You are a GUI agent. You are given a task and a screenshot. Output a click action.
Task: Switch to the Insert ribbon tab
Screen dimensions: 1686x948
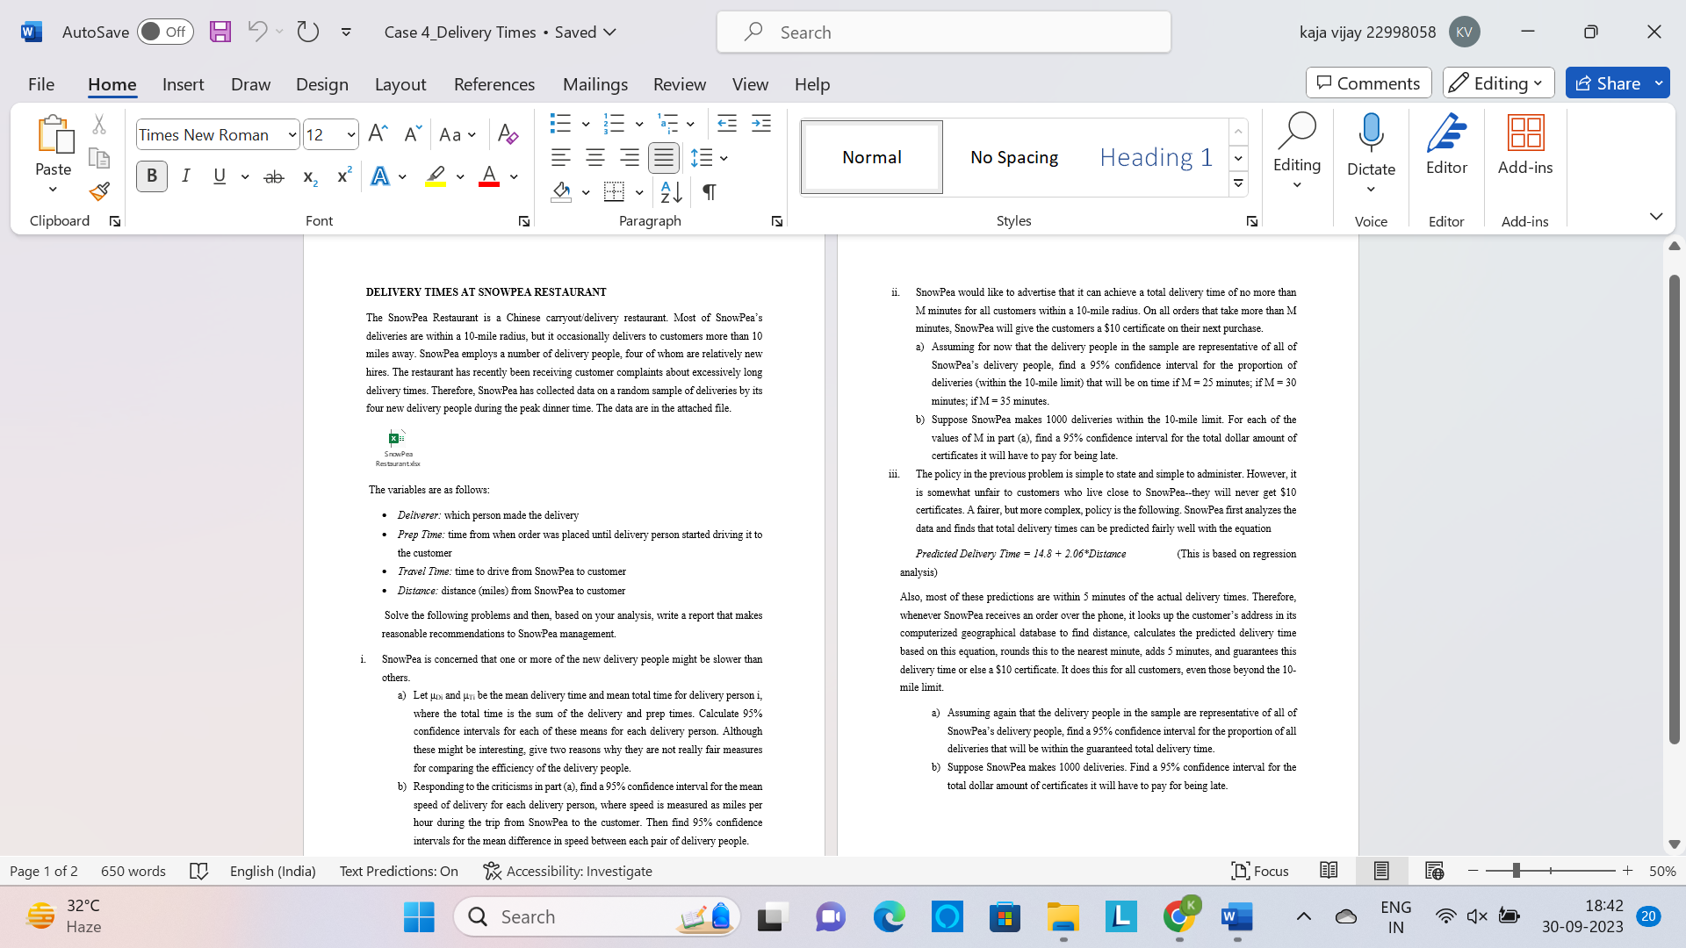[x=183, y=83]
